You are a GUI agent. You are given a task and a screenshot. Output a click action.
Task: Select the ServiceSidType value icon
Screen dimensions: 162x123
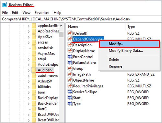pyautogui.click(x=70, y=92)
